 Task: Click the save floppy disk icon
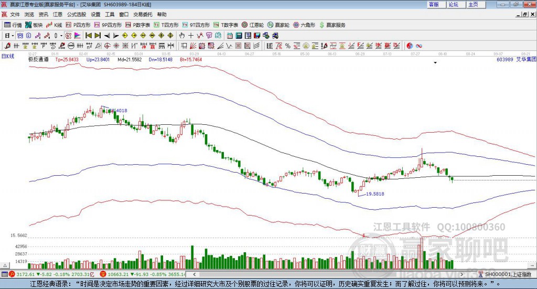[257, 36]
